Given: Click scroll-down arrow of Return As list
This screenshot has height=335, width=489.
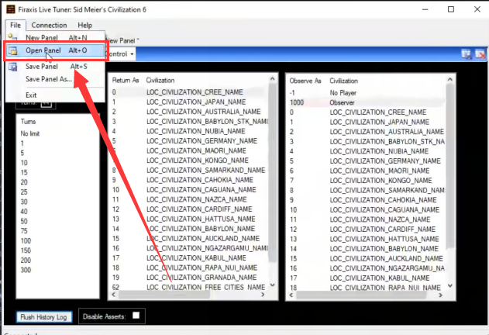Looking at the screenshot, I should 272,285.
